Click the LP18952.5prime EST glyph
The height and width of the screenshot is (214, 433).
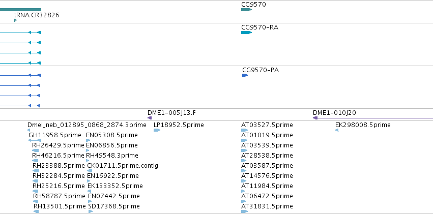click(x=157, y=130)
